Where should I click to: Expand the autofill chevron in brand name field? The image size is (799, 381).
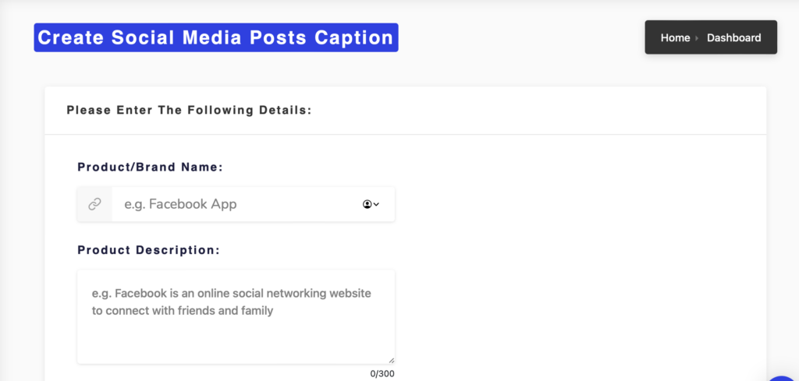377,204
